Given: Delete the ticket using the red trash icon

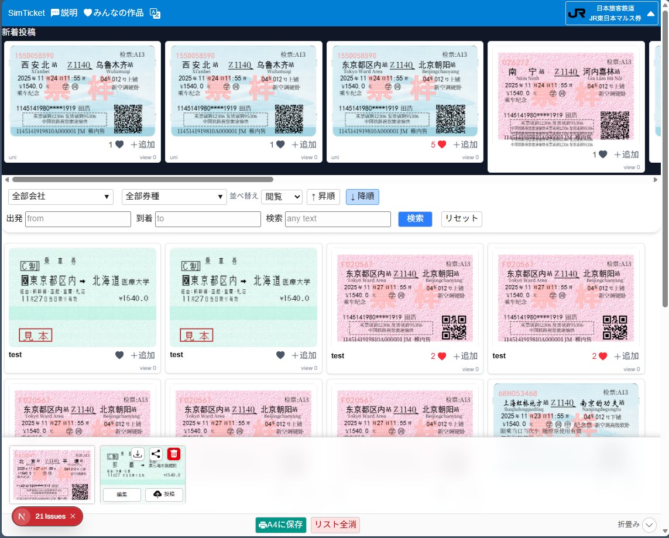Looking at the screenshot, I should [x=174, y=454].
